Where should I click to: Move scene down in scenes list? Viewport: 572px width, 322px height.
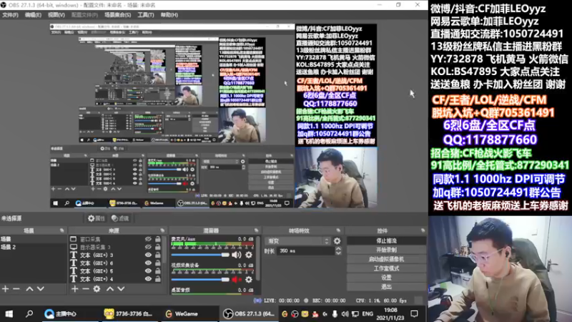point(41,289)
